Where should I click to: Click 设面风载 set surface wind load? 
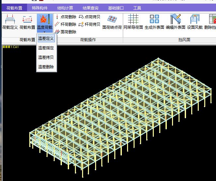(x=194, y=22)
